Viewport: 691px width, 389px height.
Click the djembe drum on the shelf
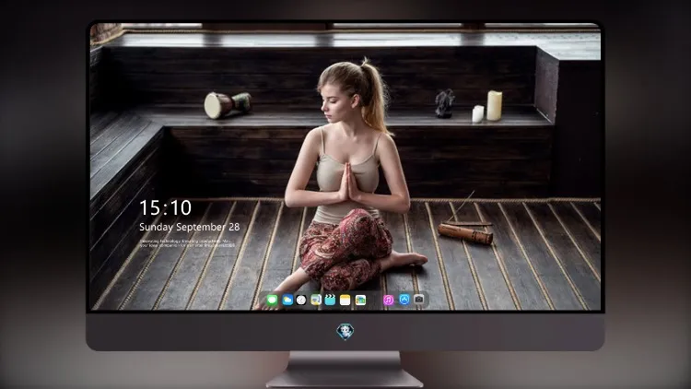228,105
